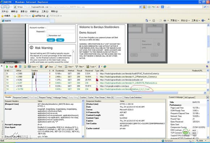Go back with the IE Back button
This screenshot has width=210, height=143.
3,7
